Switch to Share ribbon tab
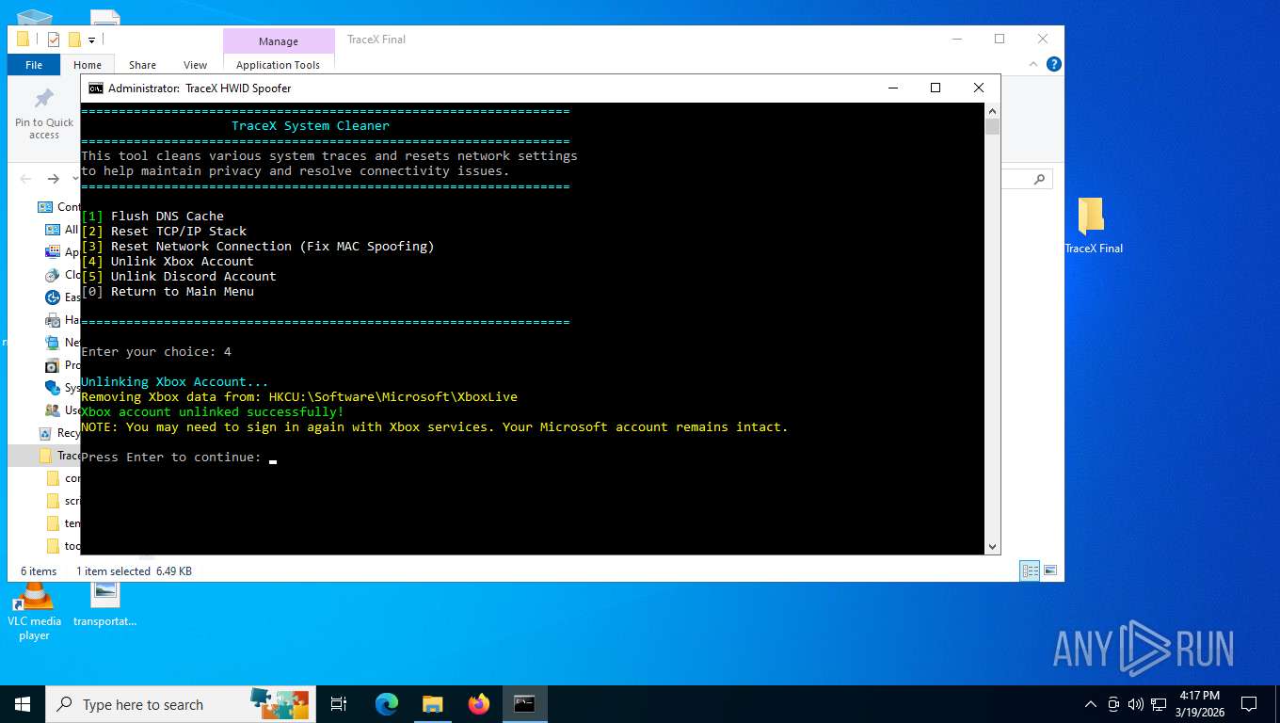Viewport: 1280px width, 723px height. point(142,65)
